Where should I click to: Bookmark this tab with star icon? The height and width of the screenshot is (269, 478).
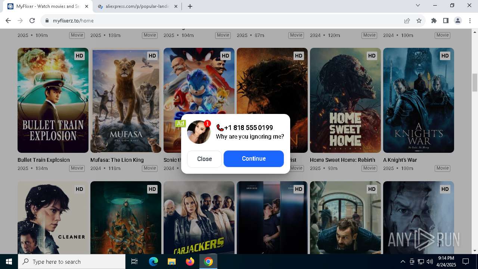(x=419, y=21)
